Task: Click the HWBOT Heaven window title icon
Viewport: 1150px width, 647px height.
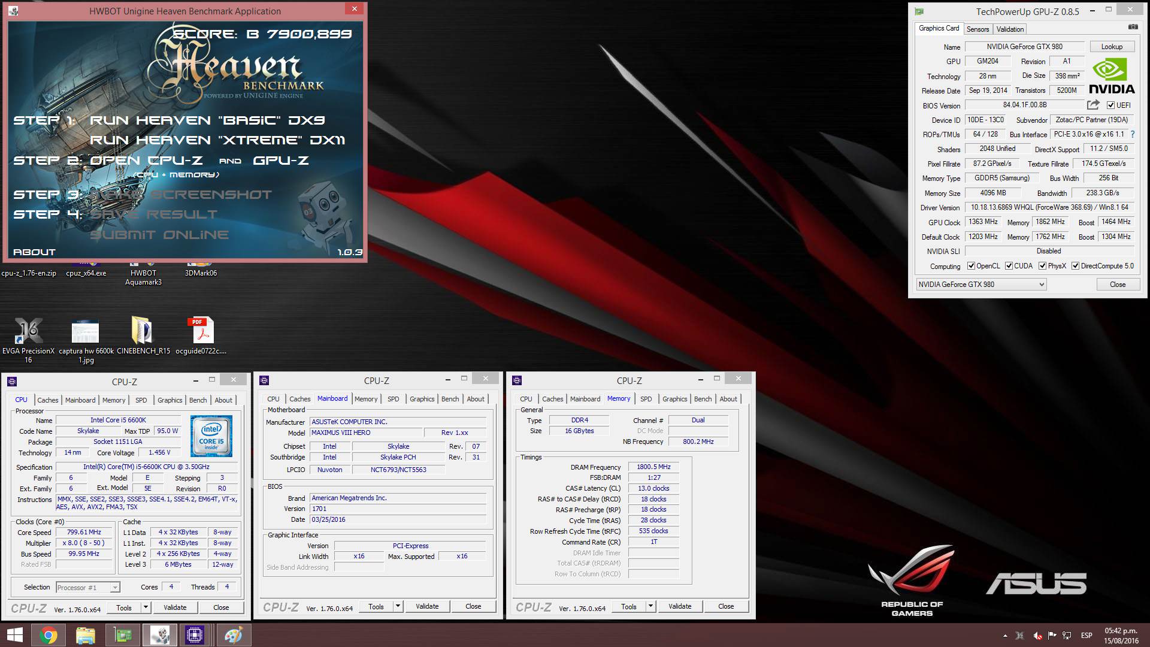Action: (x=13, y=11)
